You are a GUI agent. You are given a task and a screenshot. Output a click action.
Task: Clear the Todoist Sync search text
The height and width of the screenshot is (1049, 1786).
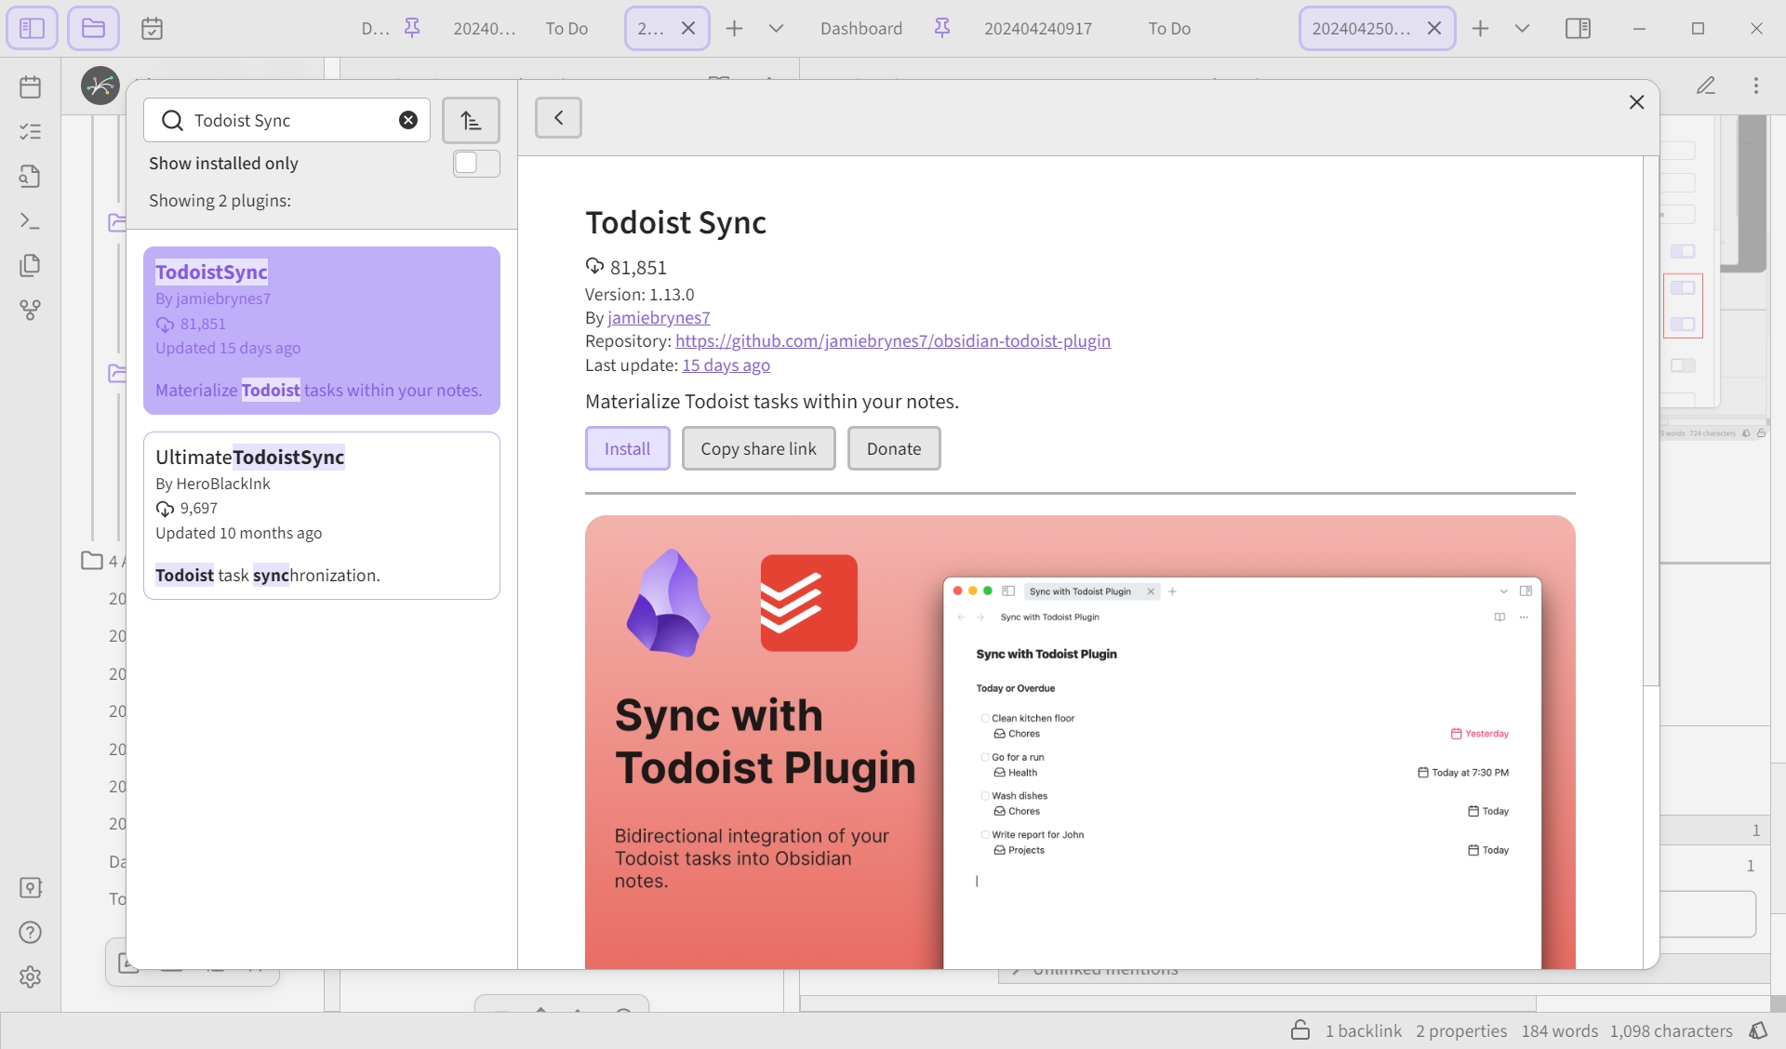[408, 120]
